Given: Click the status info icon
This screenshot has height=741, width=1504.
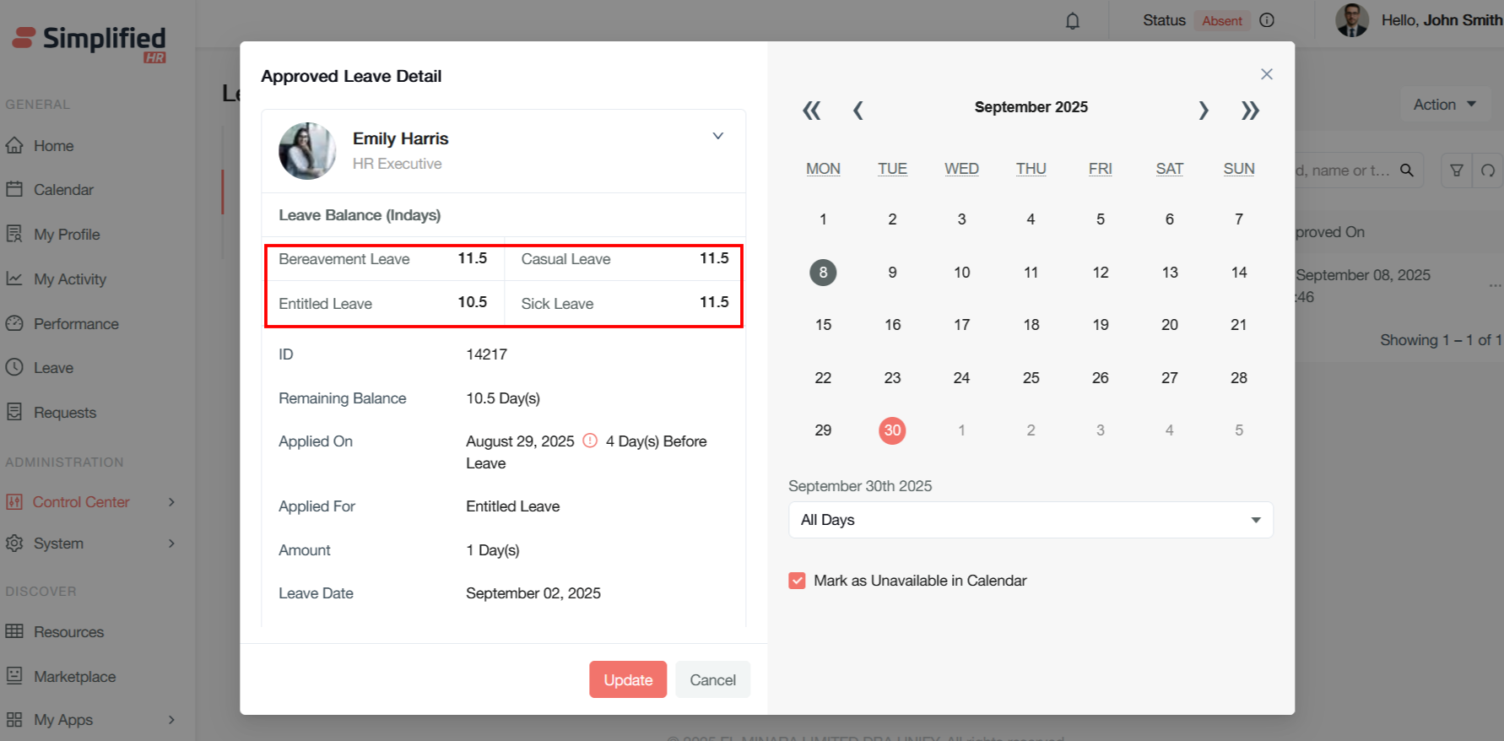Looking at the screenshot, I should 1266,20.
